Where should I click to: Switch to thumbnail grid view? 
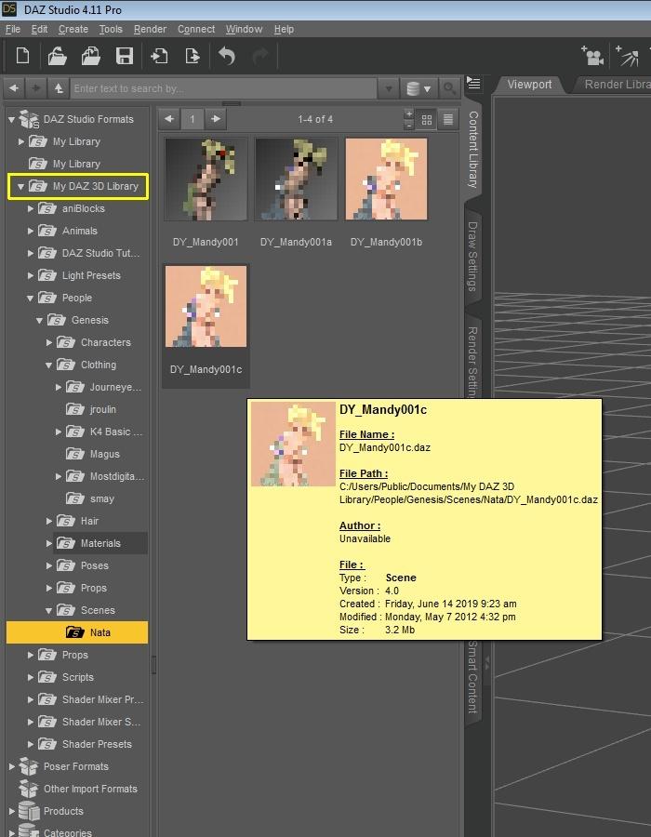pyautogui.click(x=426, y=119)
